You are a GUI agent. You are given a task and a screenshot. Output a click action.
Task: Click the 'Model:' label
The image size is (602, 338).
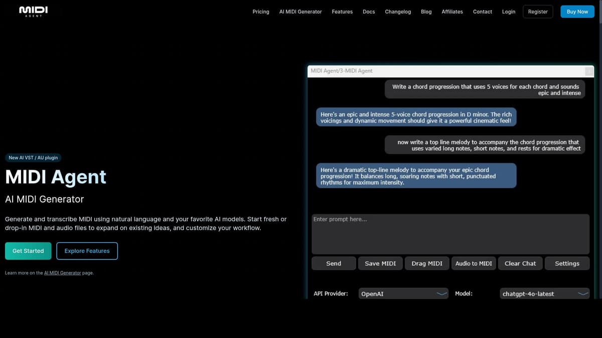pos(464,293)
